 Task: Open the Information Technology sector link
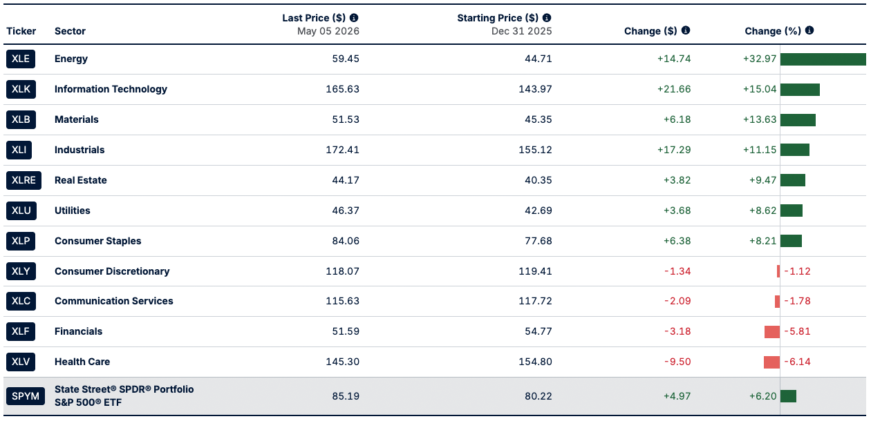tap(111, 89)
